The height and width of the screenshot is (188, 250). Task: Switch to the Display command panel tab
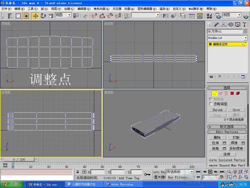click(238, 24)
